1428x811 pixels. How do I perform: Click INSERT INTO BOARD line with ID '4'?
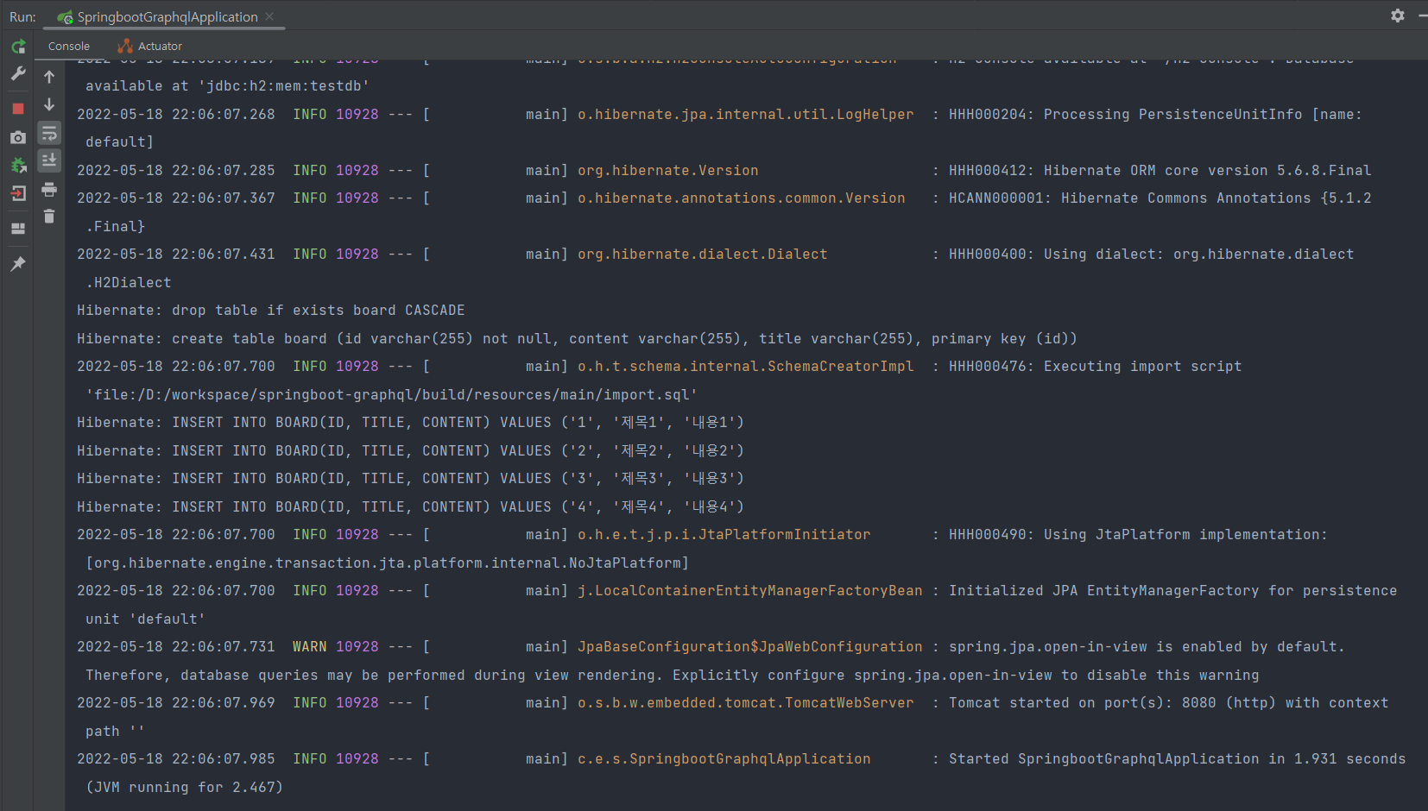[410, 506]
